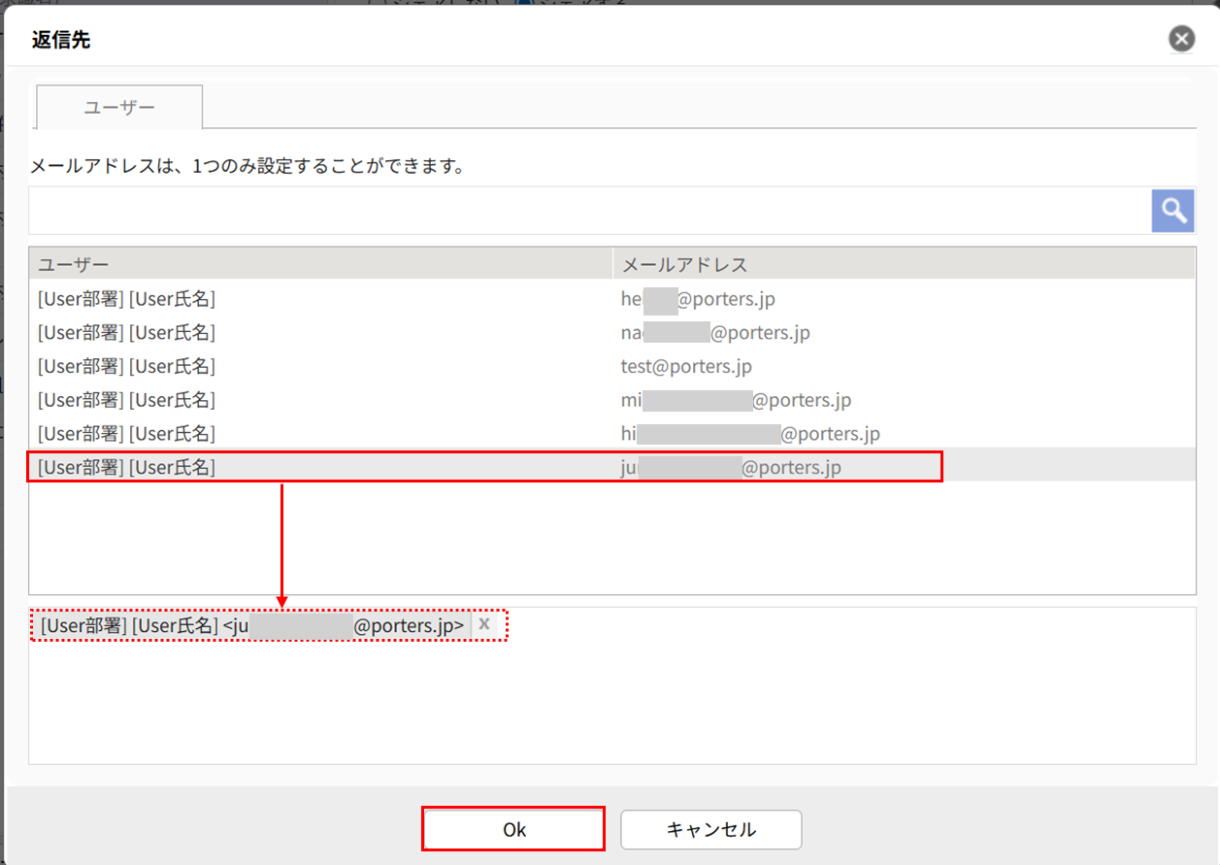This screenshot has width=1220, height=865.
Task: Click the highlighted row with 'ju' email
Action: point(485,467)
